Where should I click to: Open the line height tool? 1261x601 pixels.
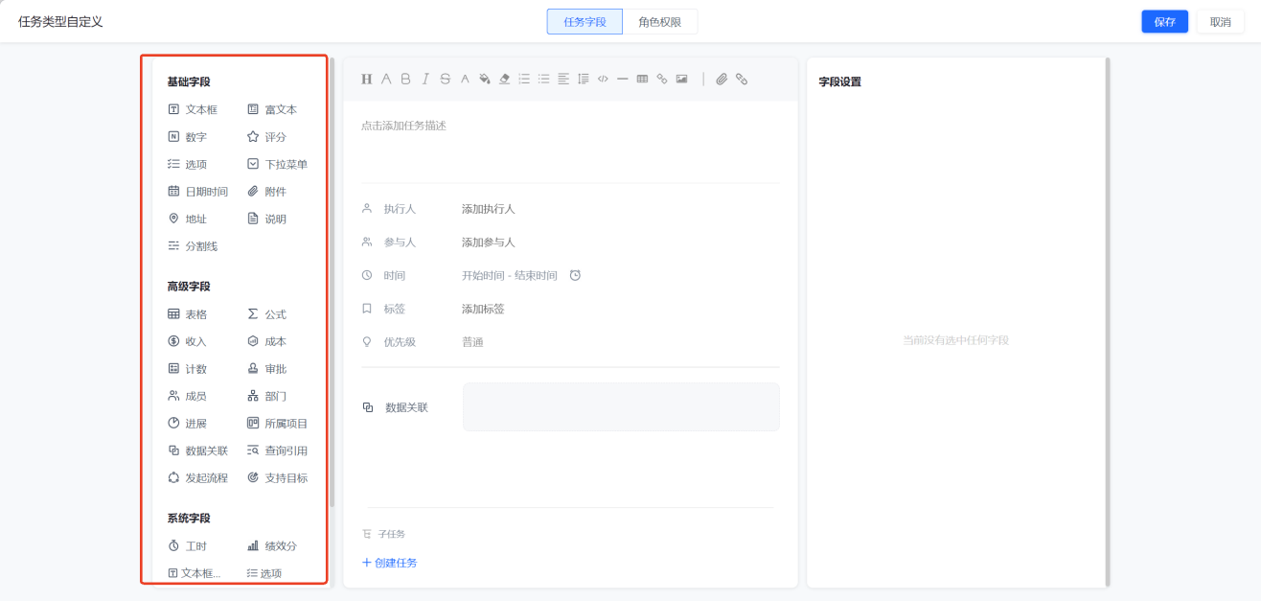[583, 79]
